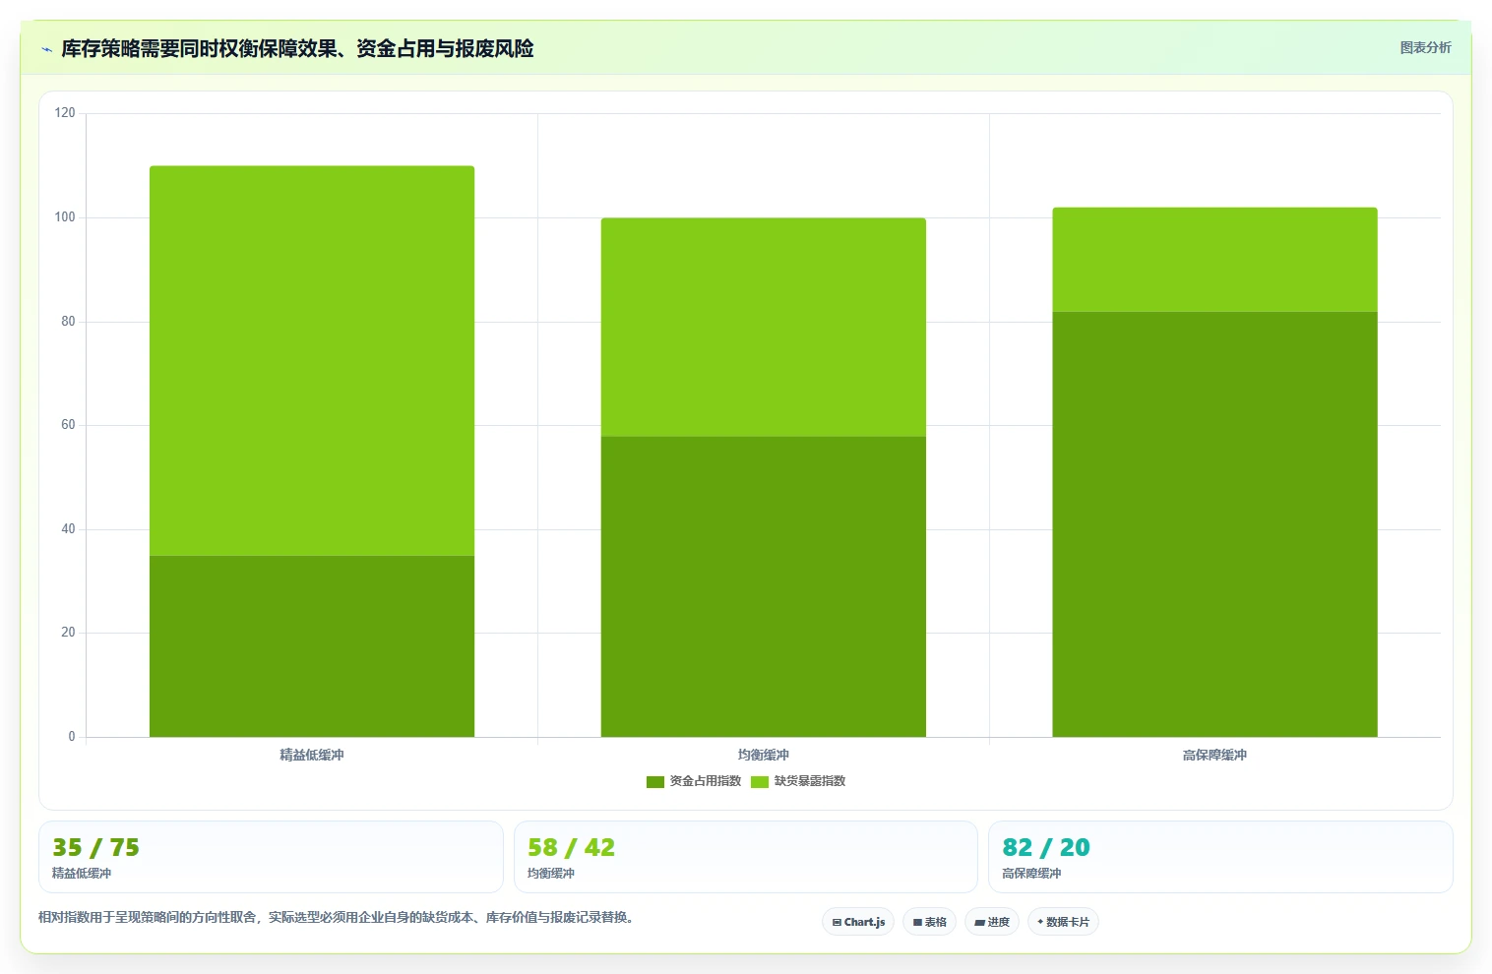Screen dimensions: 1492x974
Task: Click the 80 y-axis tick label
Action: click(68, 322)
